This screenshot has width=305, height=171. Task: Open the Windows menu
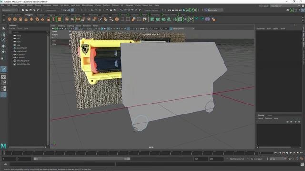(x=47, y=5)
